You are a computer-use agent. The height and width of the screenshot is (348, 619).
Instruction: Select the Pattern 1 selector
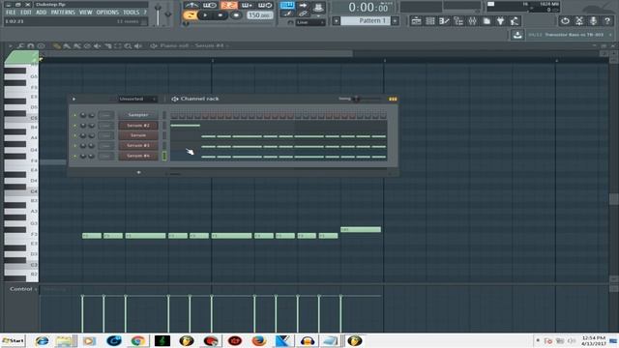[x=366, y=21]
